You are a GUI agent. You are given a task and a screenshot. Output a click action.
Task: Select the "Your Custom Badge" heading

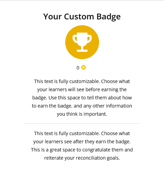82,17
